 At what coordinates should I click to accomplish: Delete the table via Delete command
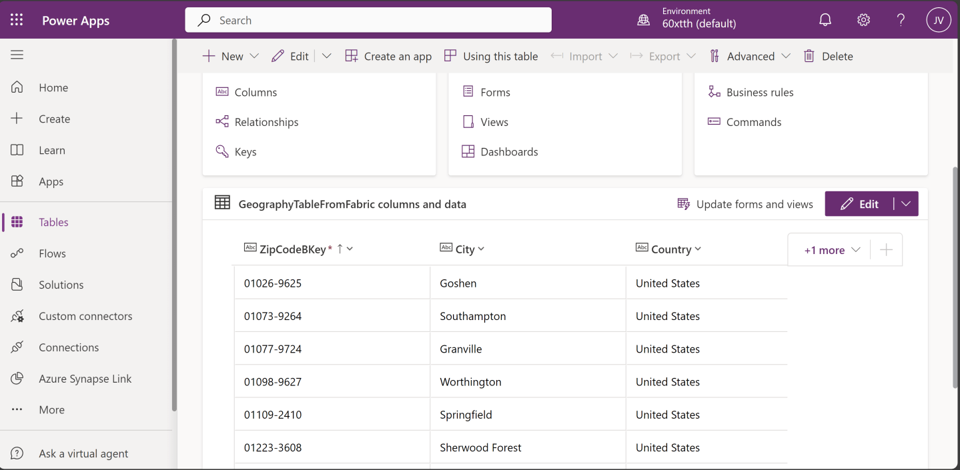[x=828, y=57]
